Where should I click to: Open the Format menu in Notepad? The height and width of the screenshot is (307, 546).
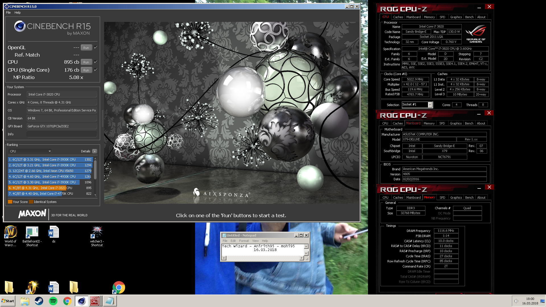click(244, 241)
